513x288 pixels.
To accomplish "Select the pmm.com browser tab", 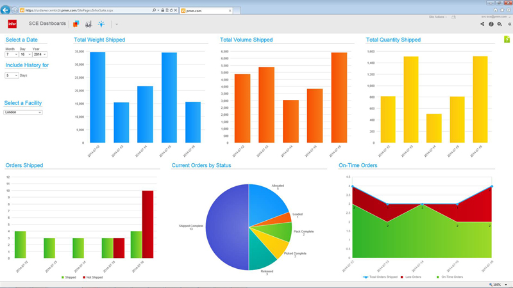I will pyautogui.click(x=205, y=10).
